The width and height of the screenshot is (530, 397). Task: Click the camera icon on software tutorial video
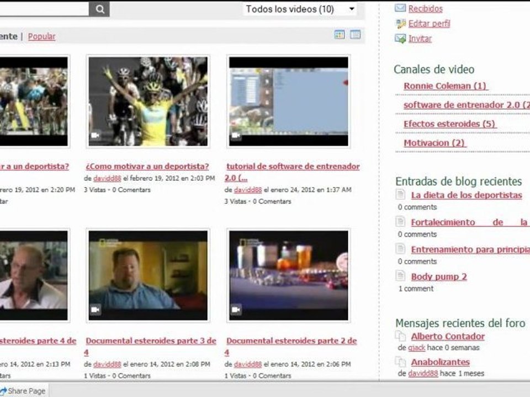point(236,136)
